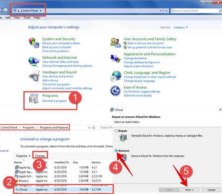Click the 118 MB size cell

coord(84,167)
